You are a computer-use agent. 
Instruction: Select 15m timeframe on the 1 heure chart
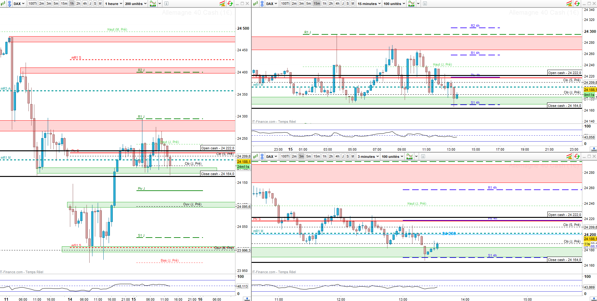tap(64, 4)
